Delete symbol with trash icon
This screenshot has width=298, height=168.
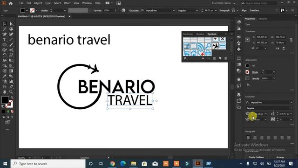[x=225, y=58]
